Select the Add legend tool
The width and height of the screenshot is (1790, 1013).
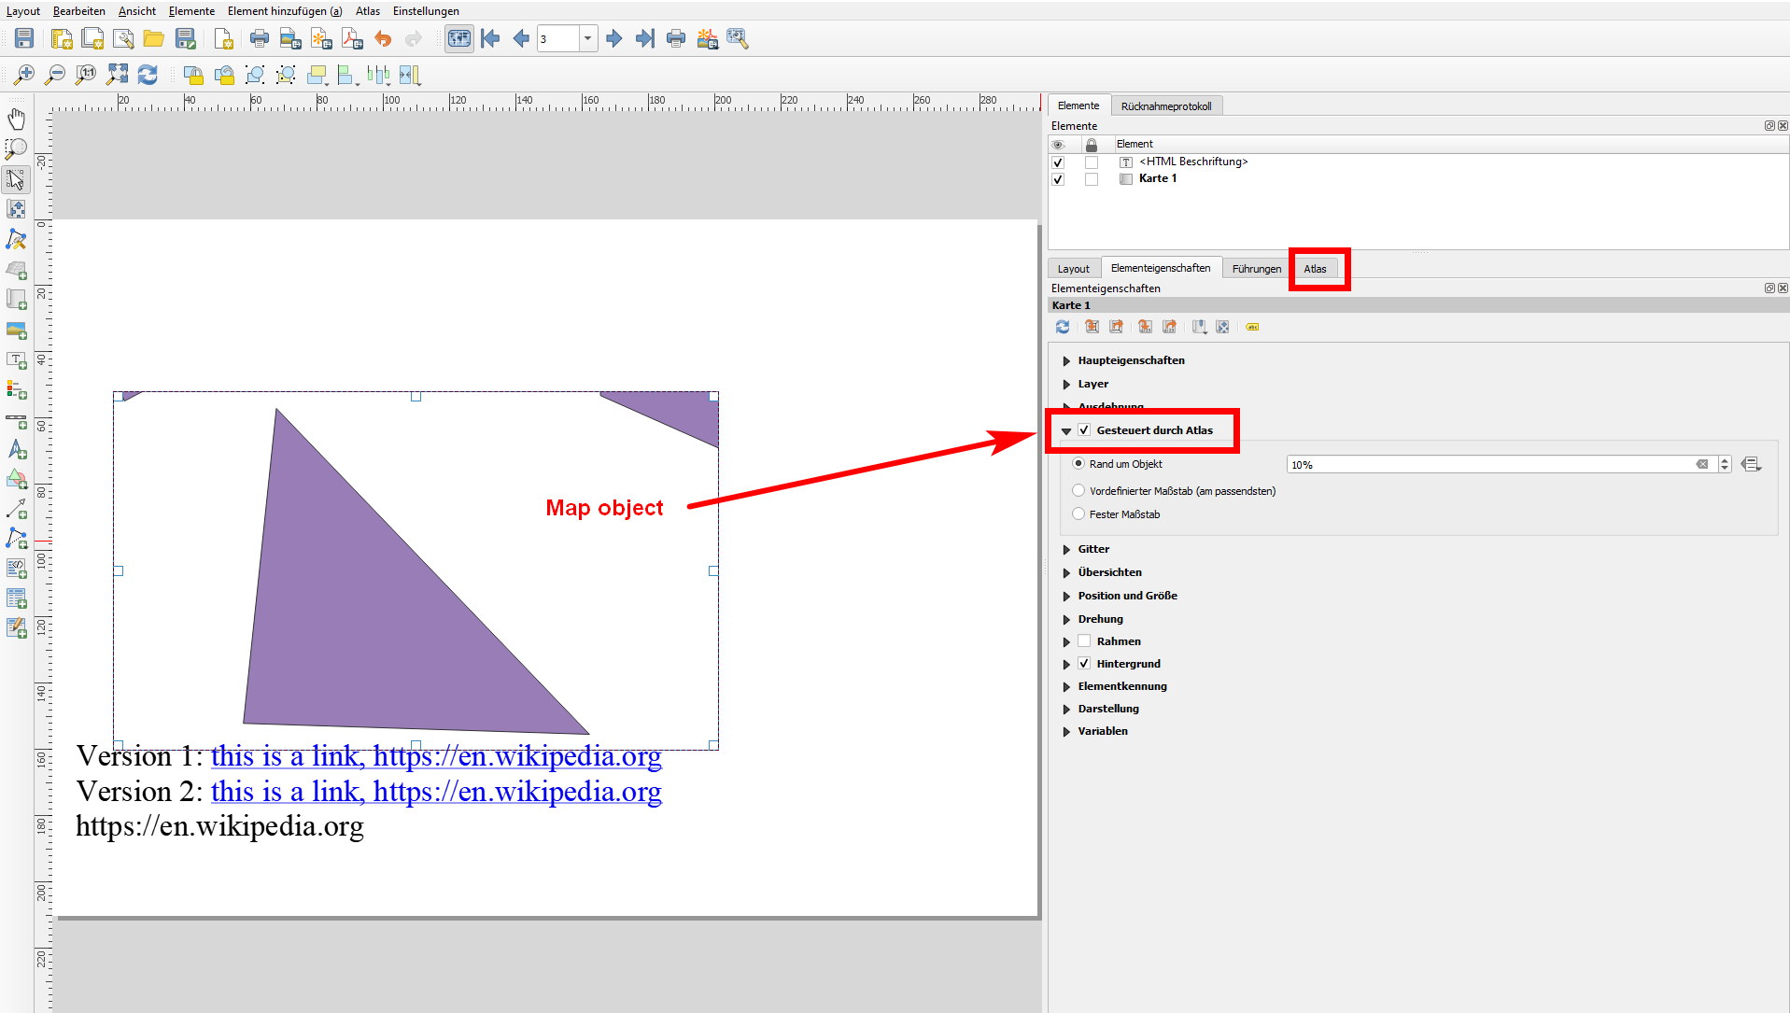(17, 390)
